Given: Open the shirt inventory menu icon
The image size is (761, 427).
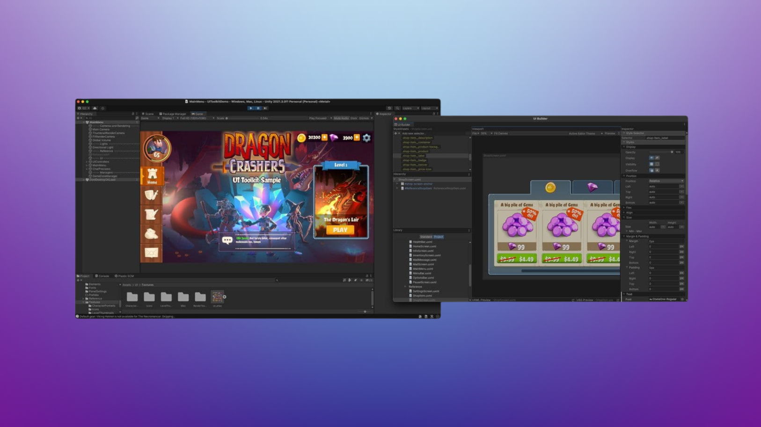Looking at the screenshot, I should [x=152, y=214].
